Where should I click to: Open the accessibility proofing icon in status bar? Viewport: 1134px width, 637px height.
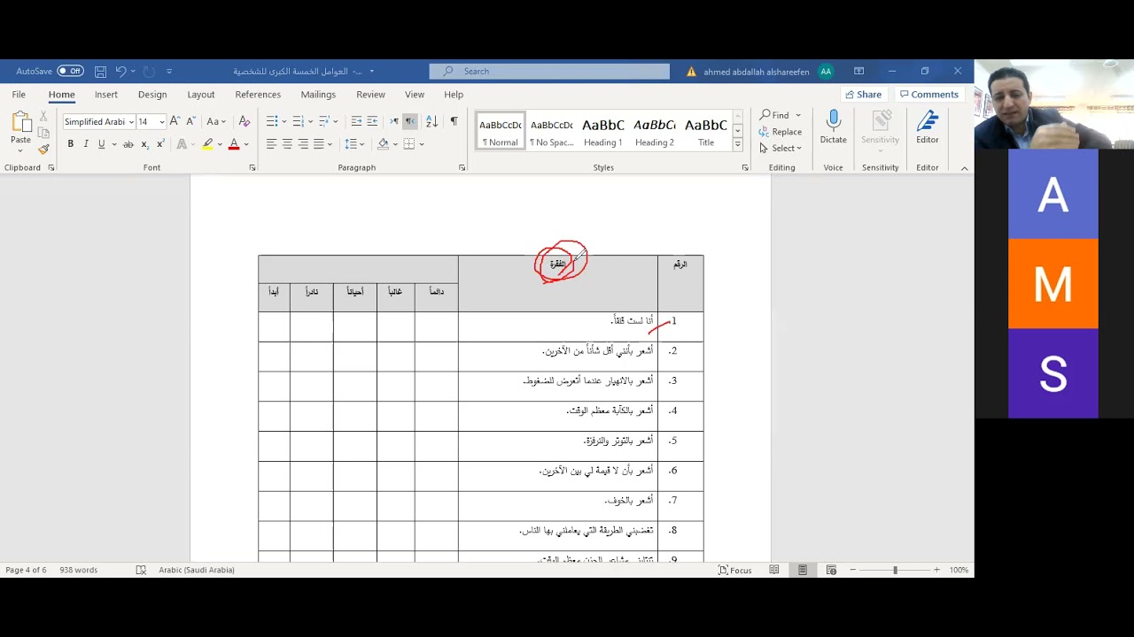(141, 571)
